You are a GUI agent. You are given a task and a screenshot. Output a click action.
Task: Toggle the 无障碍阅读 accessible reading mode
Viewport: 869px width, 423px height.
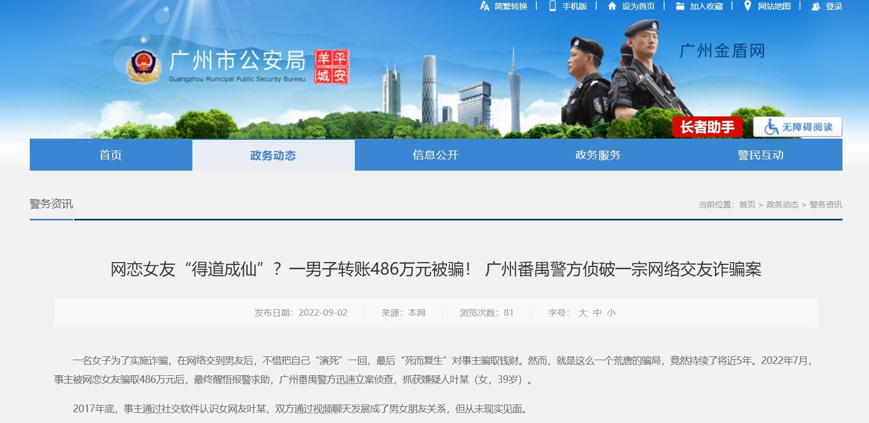coord(797,127)
